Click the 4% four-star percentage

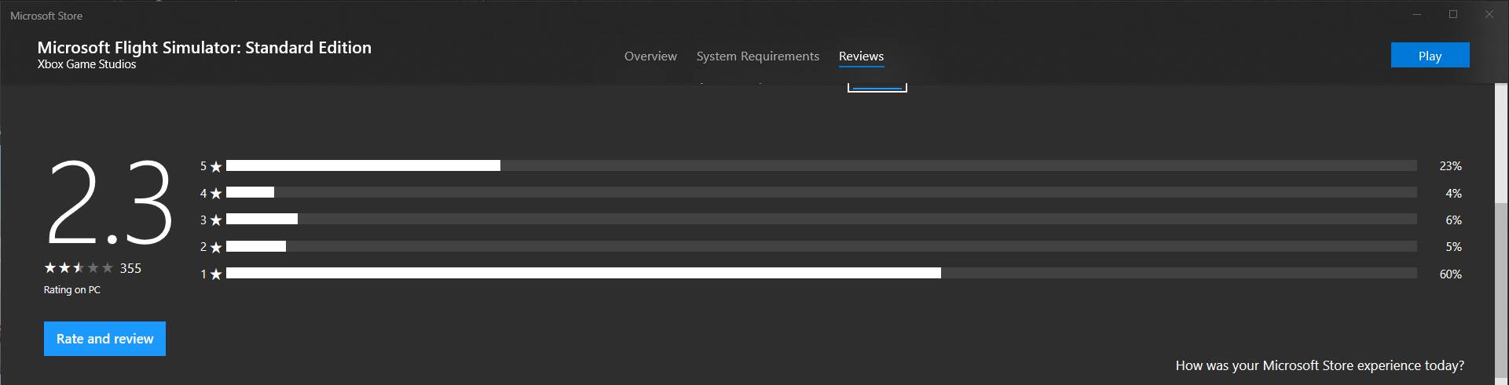[1453, 193]
